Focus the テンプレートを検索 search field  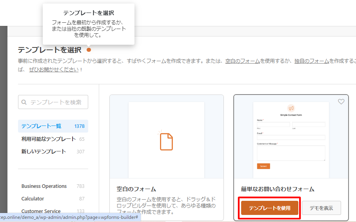(56, 102)
